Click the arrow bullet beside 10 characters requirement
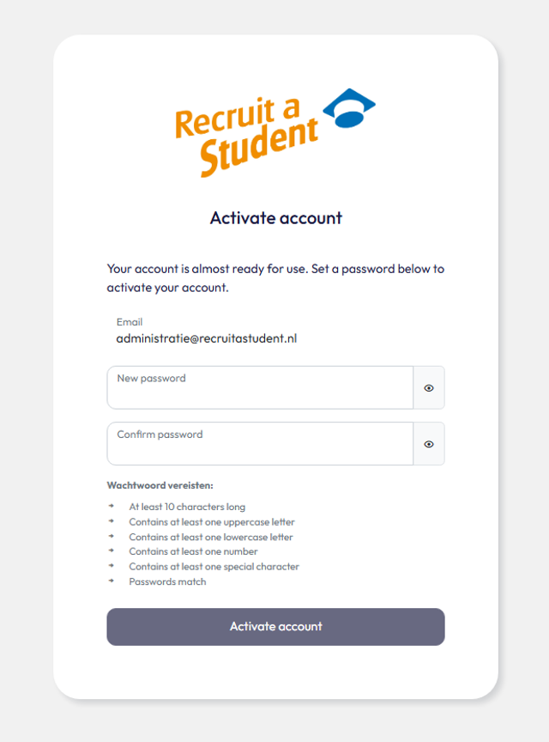This screenshot has width=549, height=742. coord(112,506)
